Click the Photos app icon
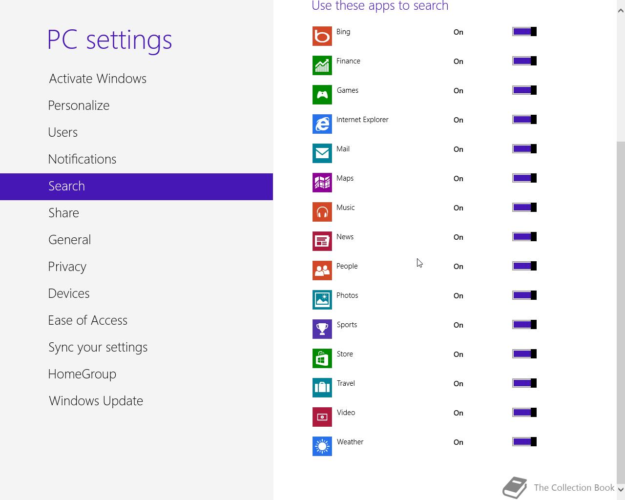This screenshot has height=500, width=625. coord(322,300)
